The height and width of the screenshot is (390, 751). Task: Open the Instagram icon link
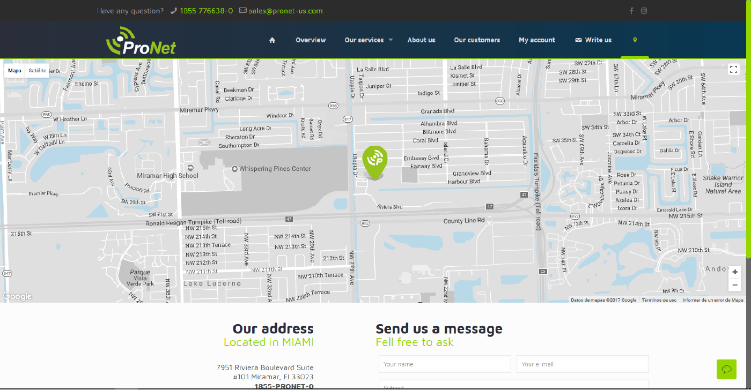[644, 11]
